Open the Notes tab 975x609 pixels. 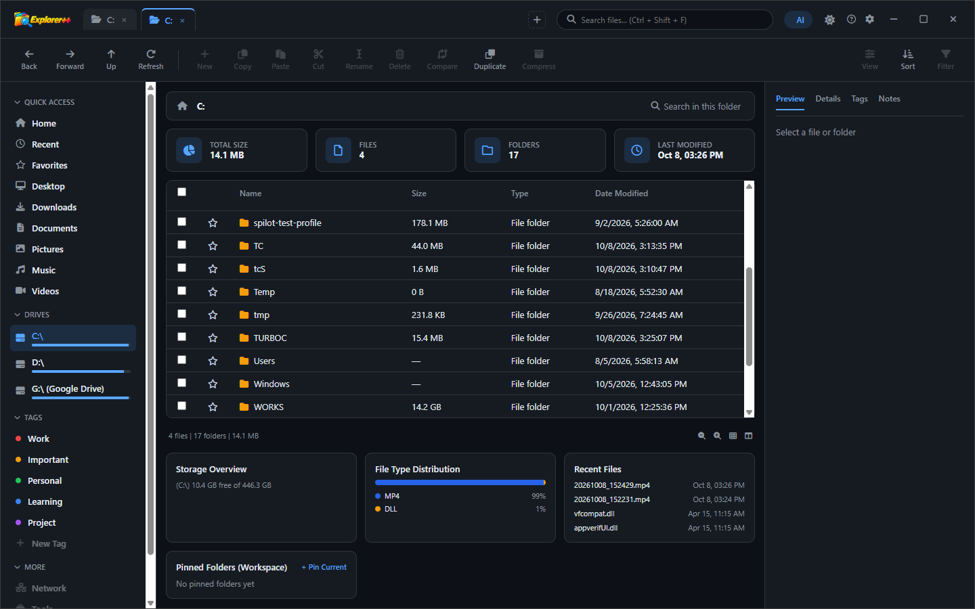tap(889, 99)
